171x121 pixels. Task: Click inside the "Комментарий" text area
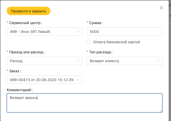[85, 103]
